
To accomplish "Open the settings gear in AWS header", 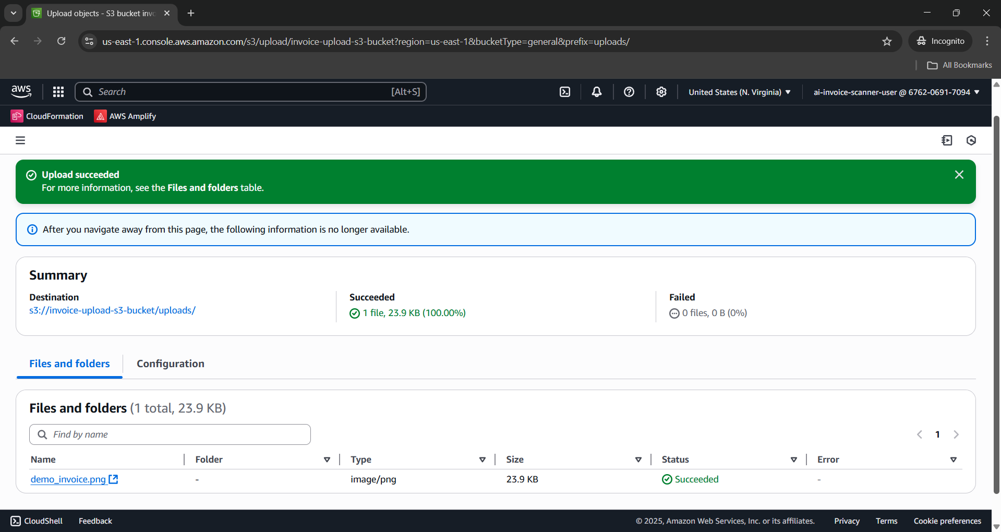I will pos(661,92).
